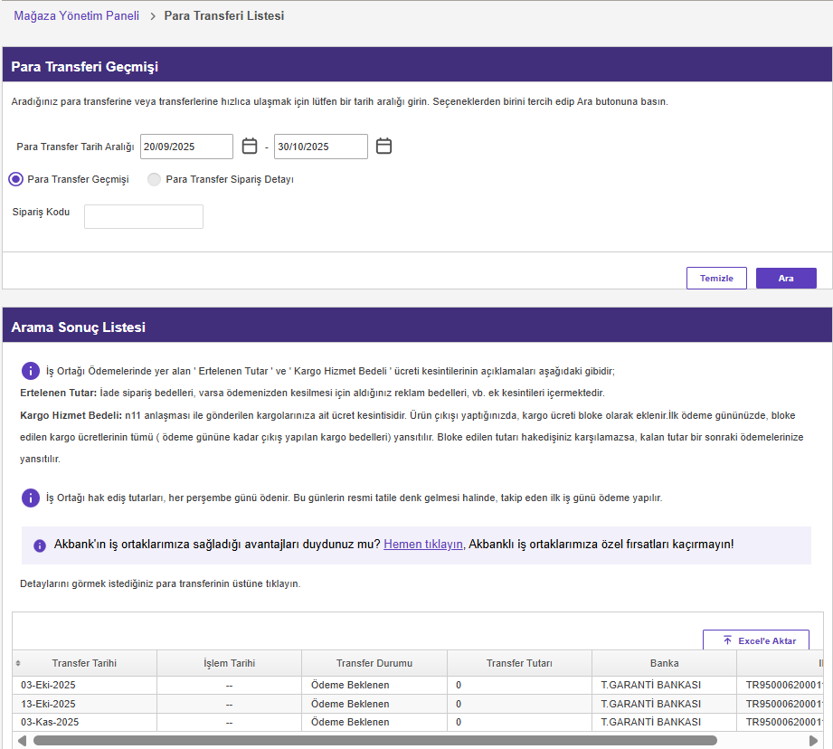Open the end date calendar picker icon
Image resolution: width=833 pixels, height=749 pixels.
(x=383, y=147)
